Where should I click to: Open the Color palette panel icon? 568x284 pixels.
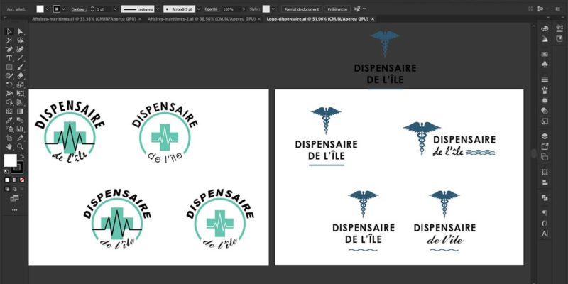point(545,28)
